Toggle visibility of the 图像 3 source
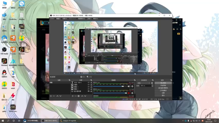Screen dimensions: 219x123 pyautogui.click(x=88, y=87)
